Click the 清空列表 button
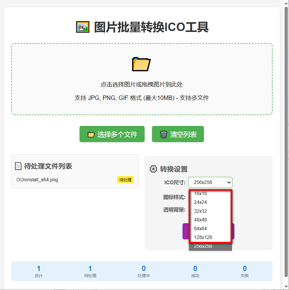This screenshot has height=290, width=289. tap(178, 134)
